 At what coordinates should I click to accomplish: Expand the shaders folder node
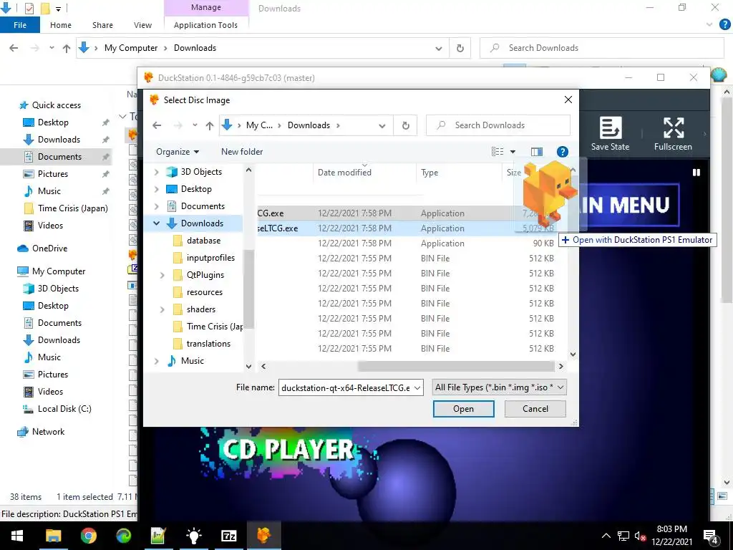(x=162, y=309)
